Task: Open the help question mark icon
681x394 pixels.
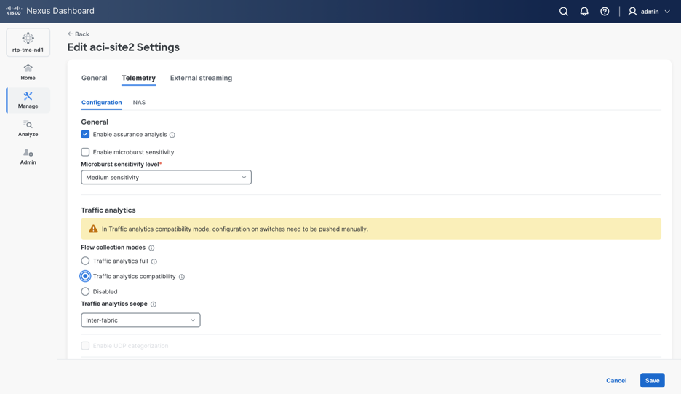Action: 605,12
